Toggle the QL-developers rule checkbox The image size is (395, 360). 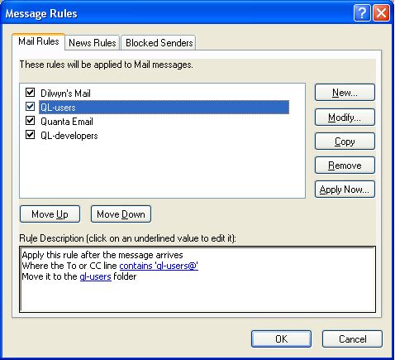[x=30, y=135]
